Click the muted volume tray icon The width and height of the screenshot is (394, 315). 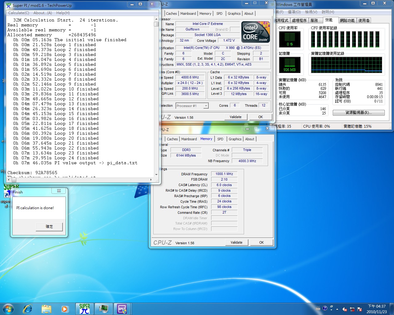pos(345,309)
